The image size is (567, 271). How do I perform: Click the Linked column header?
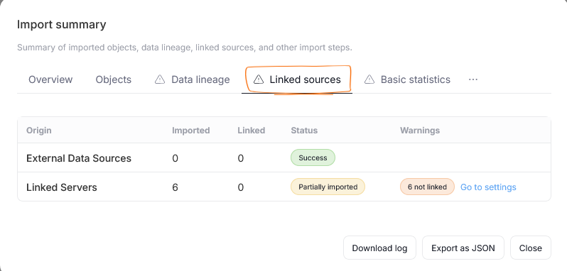(x=252, y=131)
